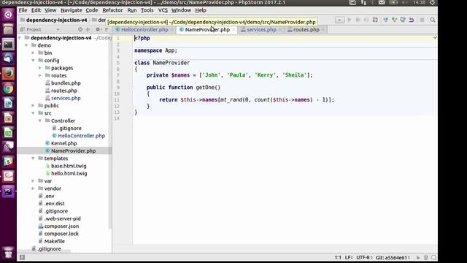Click the Collapse All icon in Project panel
Viewport: 467px width, 263px height.
tap(88, 29)
